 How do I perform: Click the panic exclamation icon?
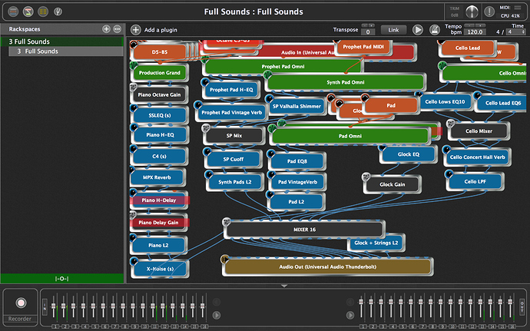pyautogui.click(x=489, y=12)
